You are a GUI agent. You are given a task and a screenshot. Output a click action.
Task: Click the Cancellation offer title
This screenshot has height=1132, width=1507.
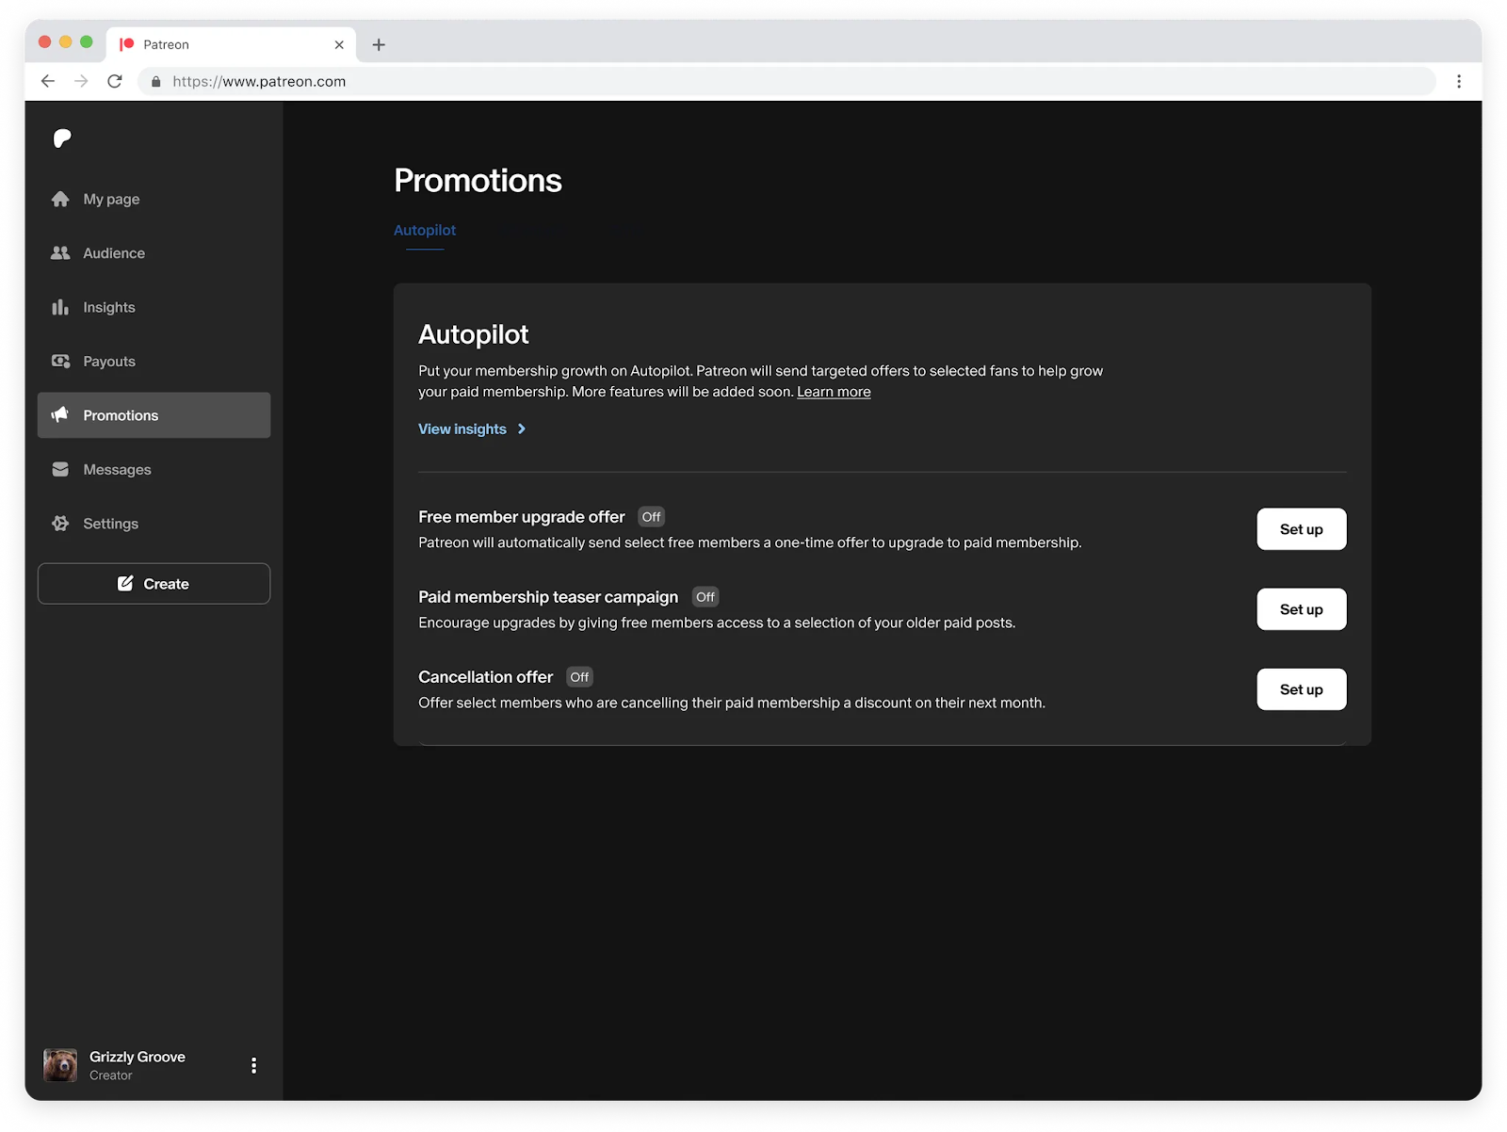click(x=485, y=677)
